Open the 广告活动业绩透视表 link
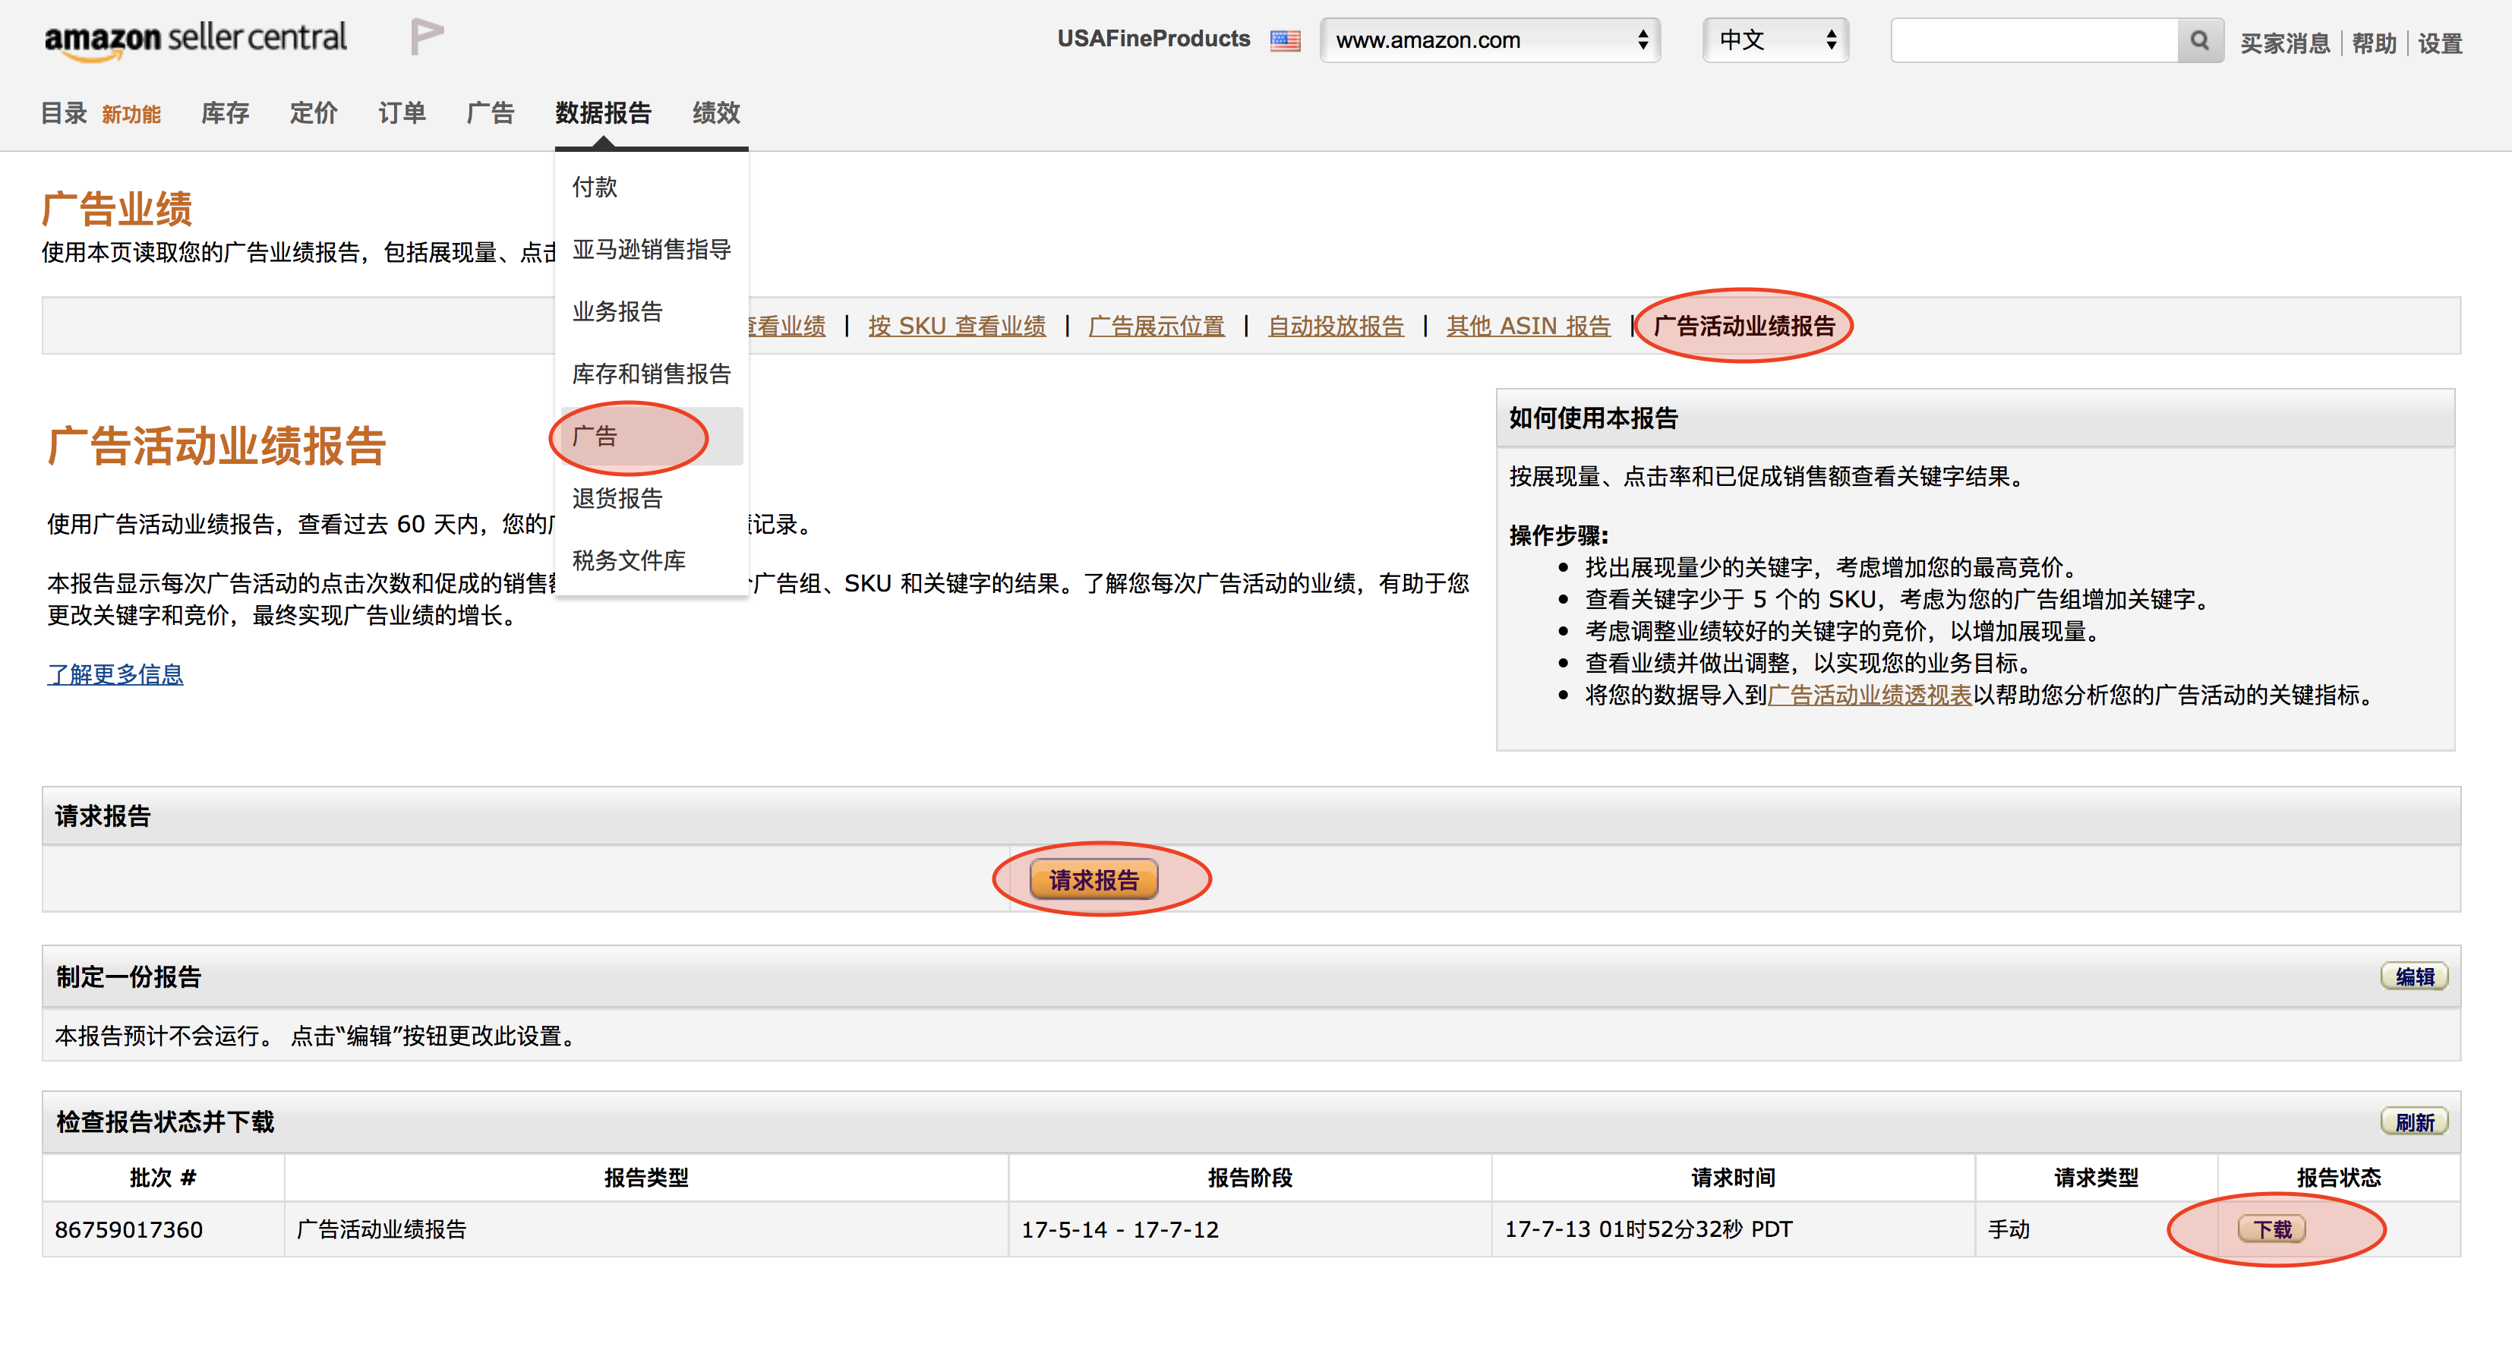This screenshot has height=1347, width=2512. [1870, 696]
